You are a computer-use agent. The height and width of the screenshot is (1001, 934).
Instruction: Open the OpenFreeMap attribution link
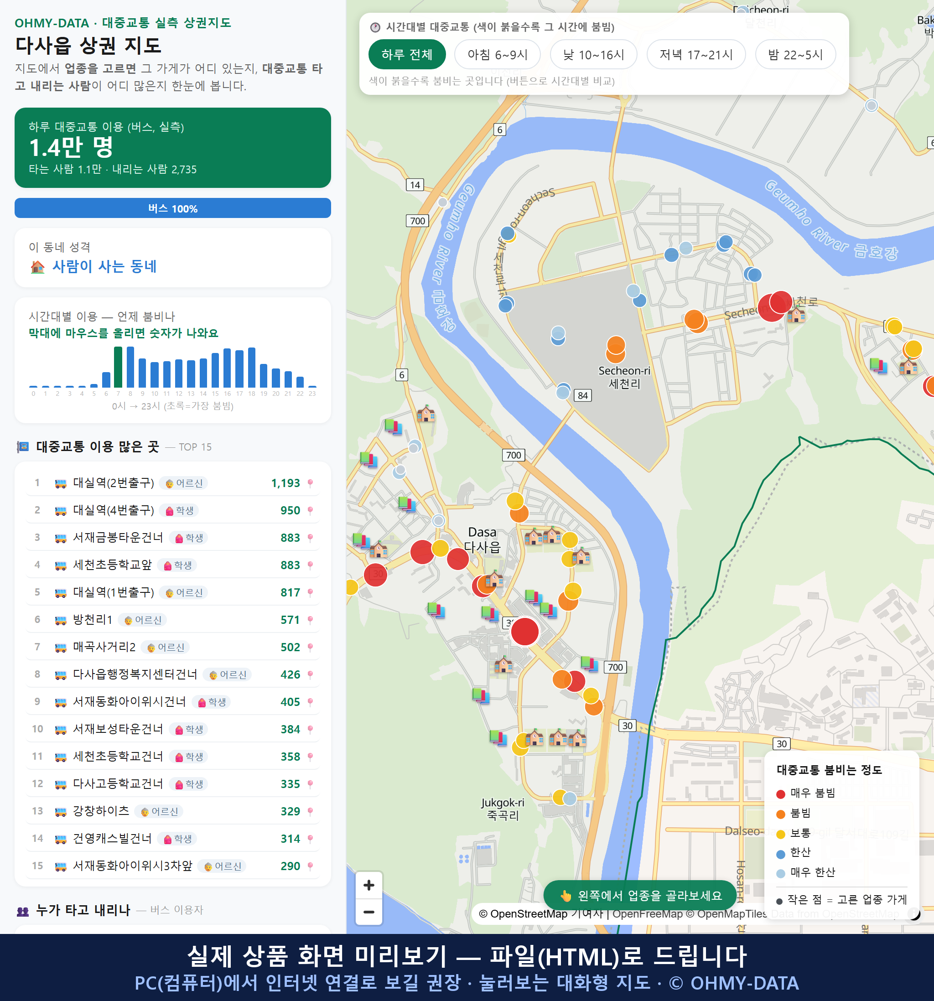click(x=647, y=913)
